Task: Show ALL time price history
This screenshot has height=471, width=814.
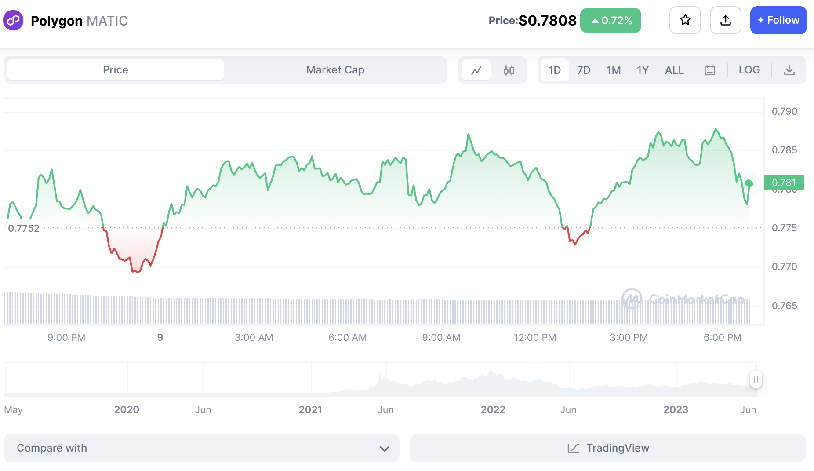Action: pos(674,70)
